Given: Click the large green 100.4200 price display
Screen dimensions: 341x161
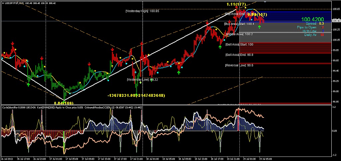Looking at the screenshot, I should (x=312, y=19).
